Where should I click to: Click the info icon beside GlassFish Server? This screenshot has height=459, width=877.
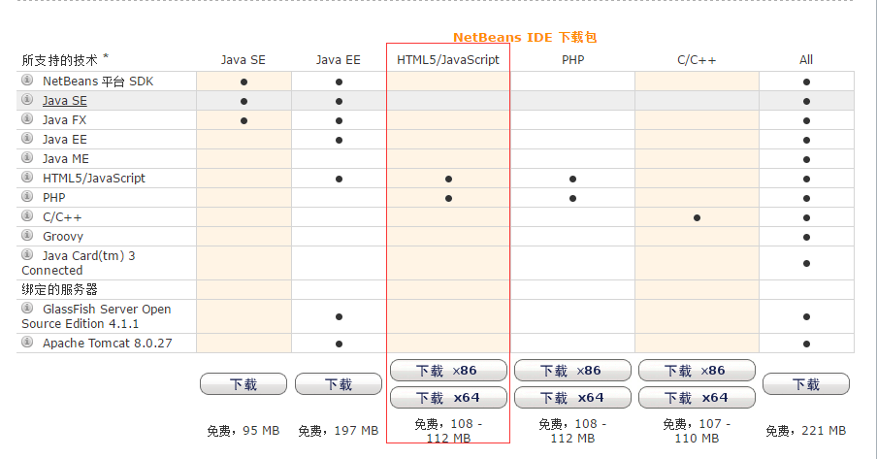[27, 308]
